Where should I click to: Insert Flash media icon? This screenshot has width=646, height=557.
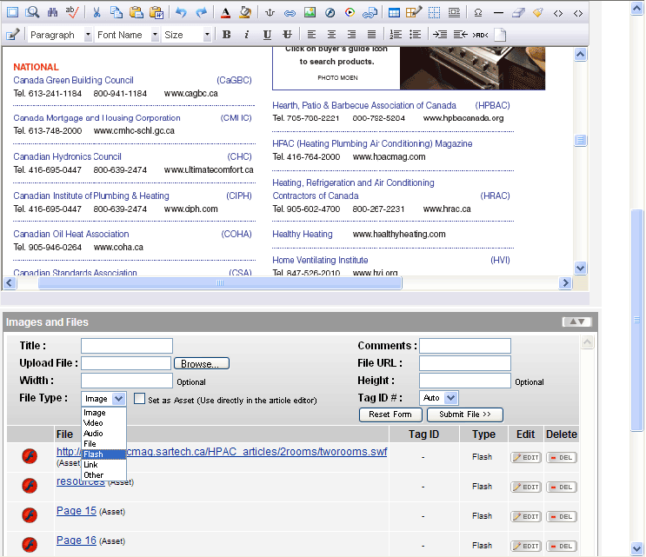coord(330,13)
